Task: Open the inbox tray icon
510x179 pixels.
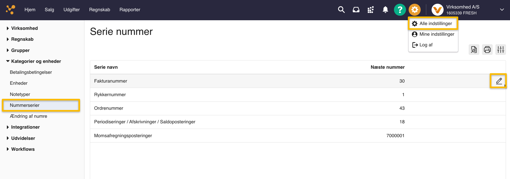Action: coord(356,10)
